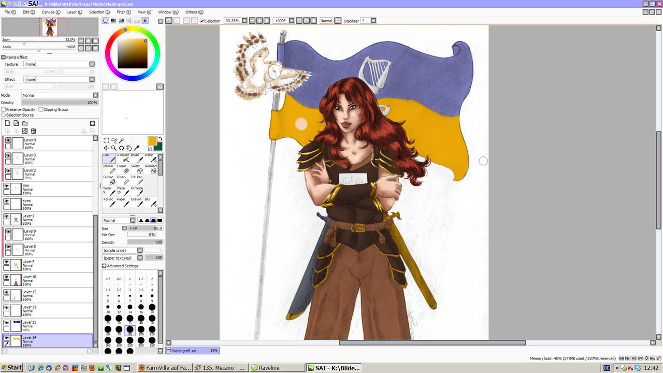The image size is (663, 373).
Task: Open the brush blending mode Normal dropdown
Action: (x=133, y=220)
